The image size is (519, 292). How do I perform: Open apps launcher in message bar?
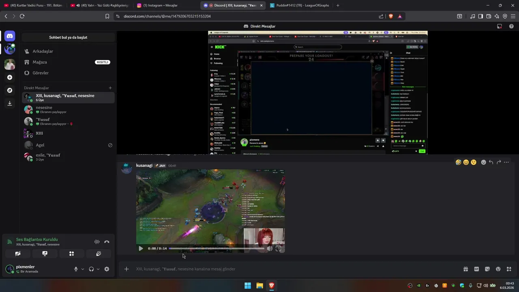pyautogui.click(x=509, y=269)
